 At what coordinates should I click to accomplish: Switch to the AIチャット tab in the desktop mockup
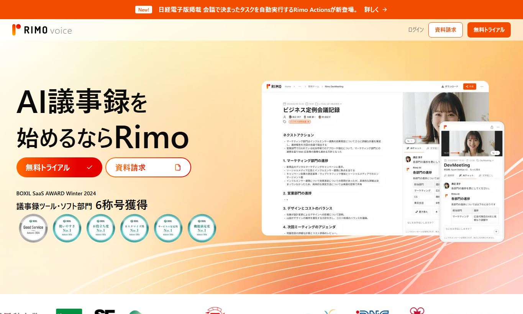[x=414, y=148]
